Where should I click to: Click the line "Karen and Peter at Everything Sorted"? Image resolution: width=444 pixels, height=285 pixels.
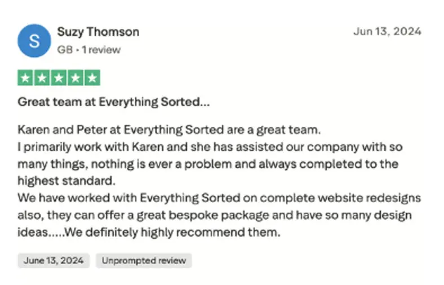click(x=169, y=130)
